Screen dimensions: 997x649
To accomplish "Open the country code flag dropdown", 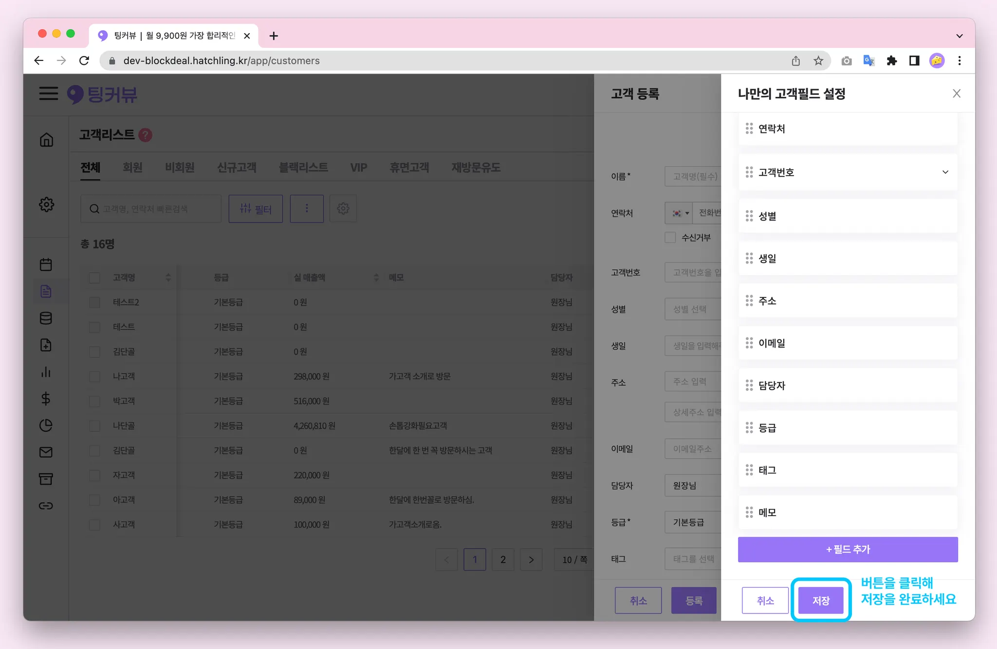I will pos(680,213).
